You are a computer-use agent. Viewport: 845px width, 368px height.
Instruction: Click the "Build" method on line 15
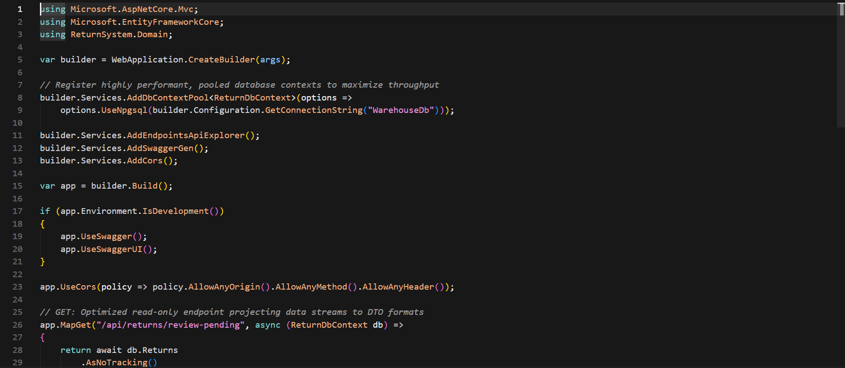click(x=145, y=186)
